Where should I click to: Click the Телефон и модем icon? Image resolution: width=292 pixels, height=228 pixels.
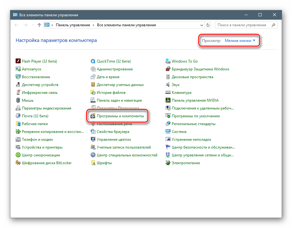click(x=18, y=139)
